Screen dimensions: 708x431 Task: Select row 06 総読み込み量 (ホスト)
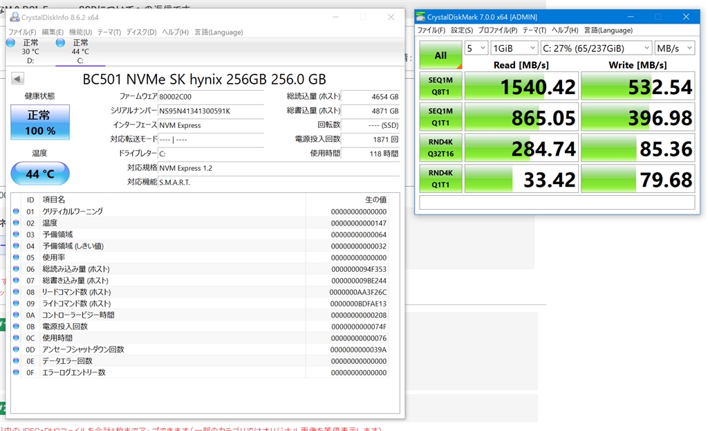click(200, 269)
